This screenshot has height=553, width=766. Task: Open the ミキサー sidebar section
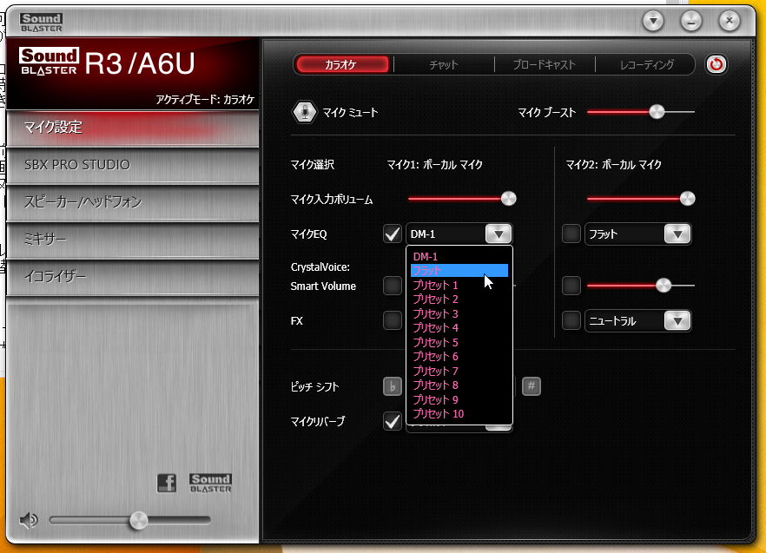[132, 240]
